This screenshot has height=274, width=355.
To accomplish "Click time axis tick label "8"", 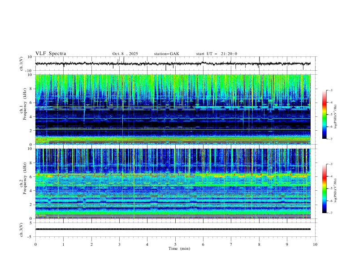I will point(259,244).
